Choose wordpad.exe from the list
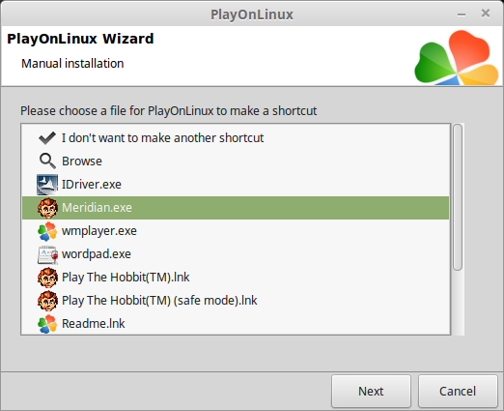Screen dimensions: 504x411 coord(97,254)
